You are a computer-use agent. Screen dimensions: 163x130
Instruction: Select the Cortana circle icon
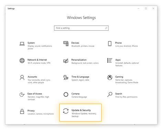[66, 94]
